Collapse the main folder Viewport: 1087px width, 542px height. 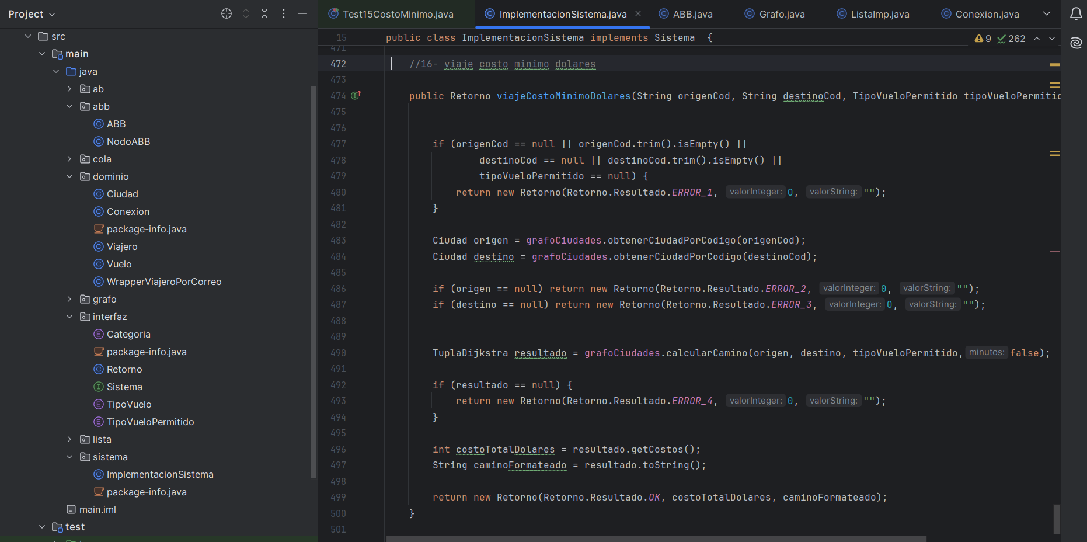point(42,54)
